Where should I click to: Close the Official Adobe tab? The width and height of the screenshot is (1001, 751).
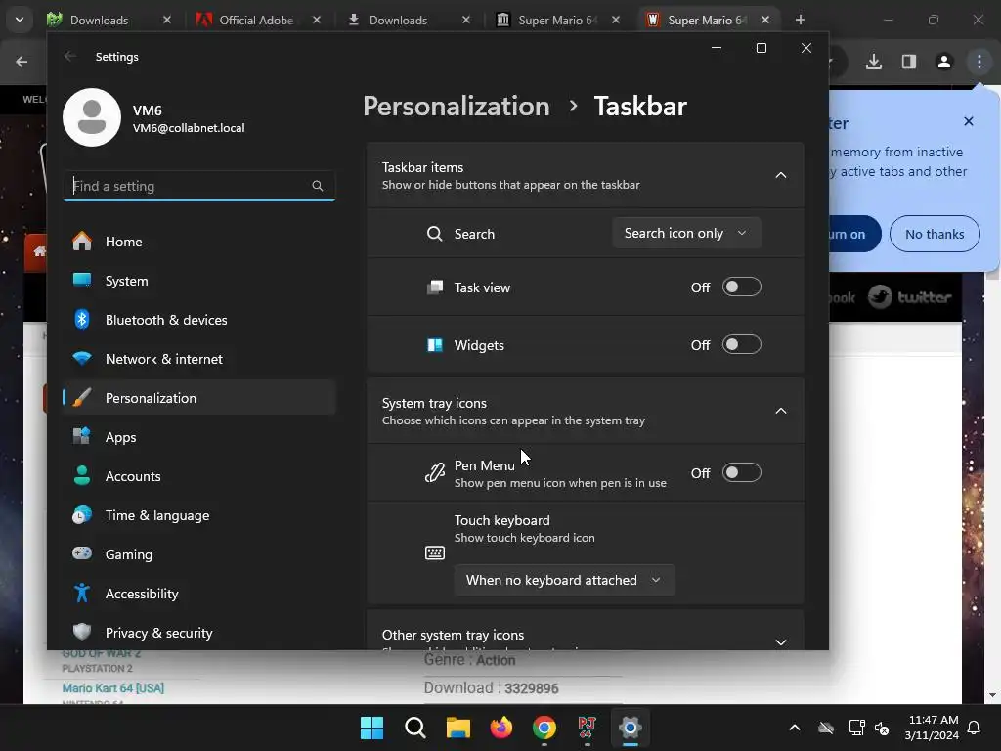(x=317, y=20)
